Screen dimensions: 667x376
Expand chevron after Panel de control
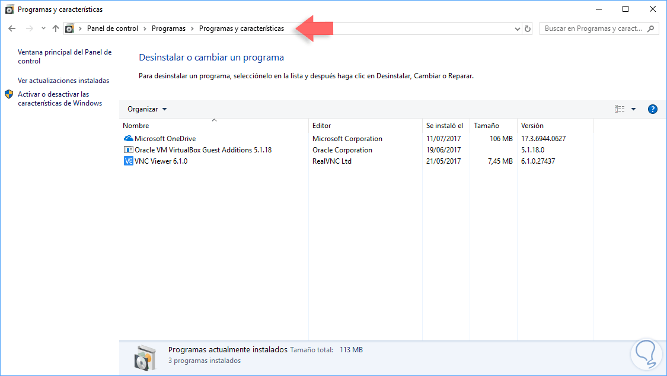coord(145,28)
